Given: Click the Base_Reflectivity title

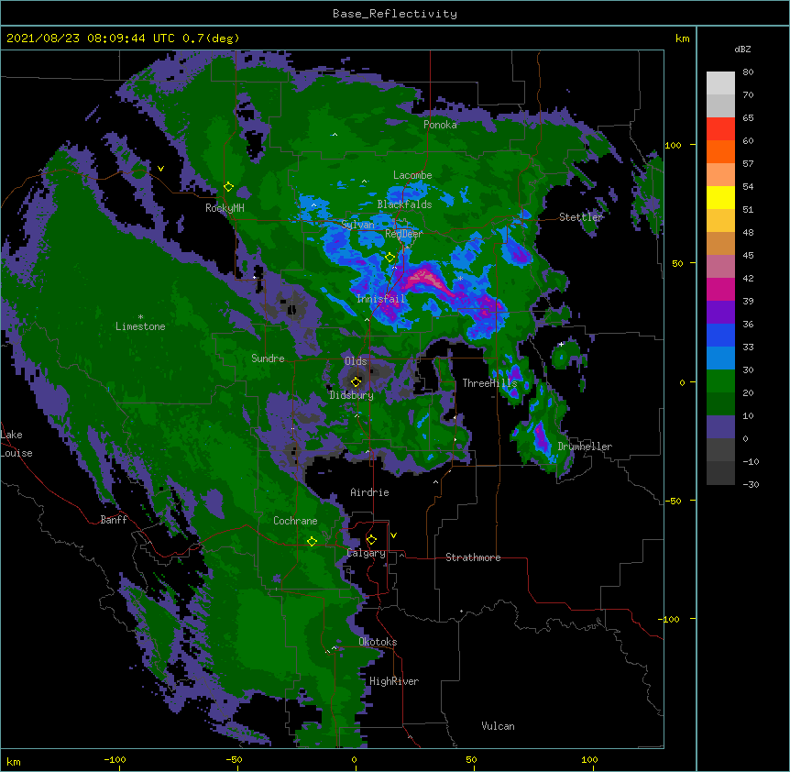Looking at the screenshot, I should point(395,14).
